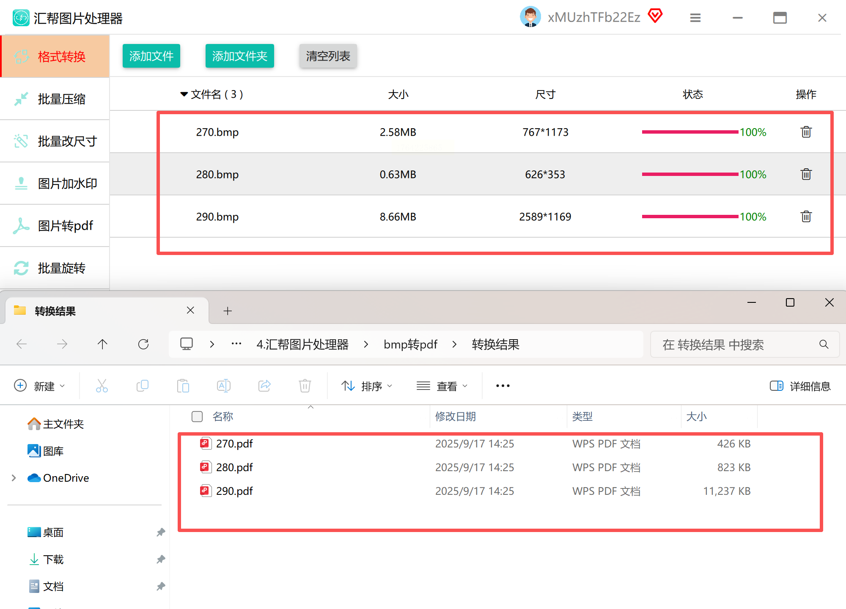Open the 图片转pdf sidebar section
This screenshot has width=846, height=609.
tap(55, 226)
